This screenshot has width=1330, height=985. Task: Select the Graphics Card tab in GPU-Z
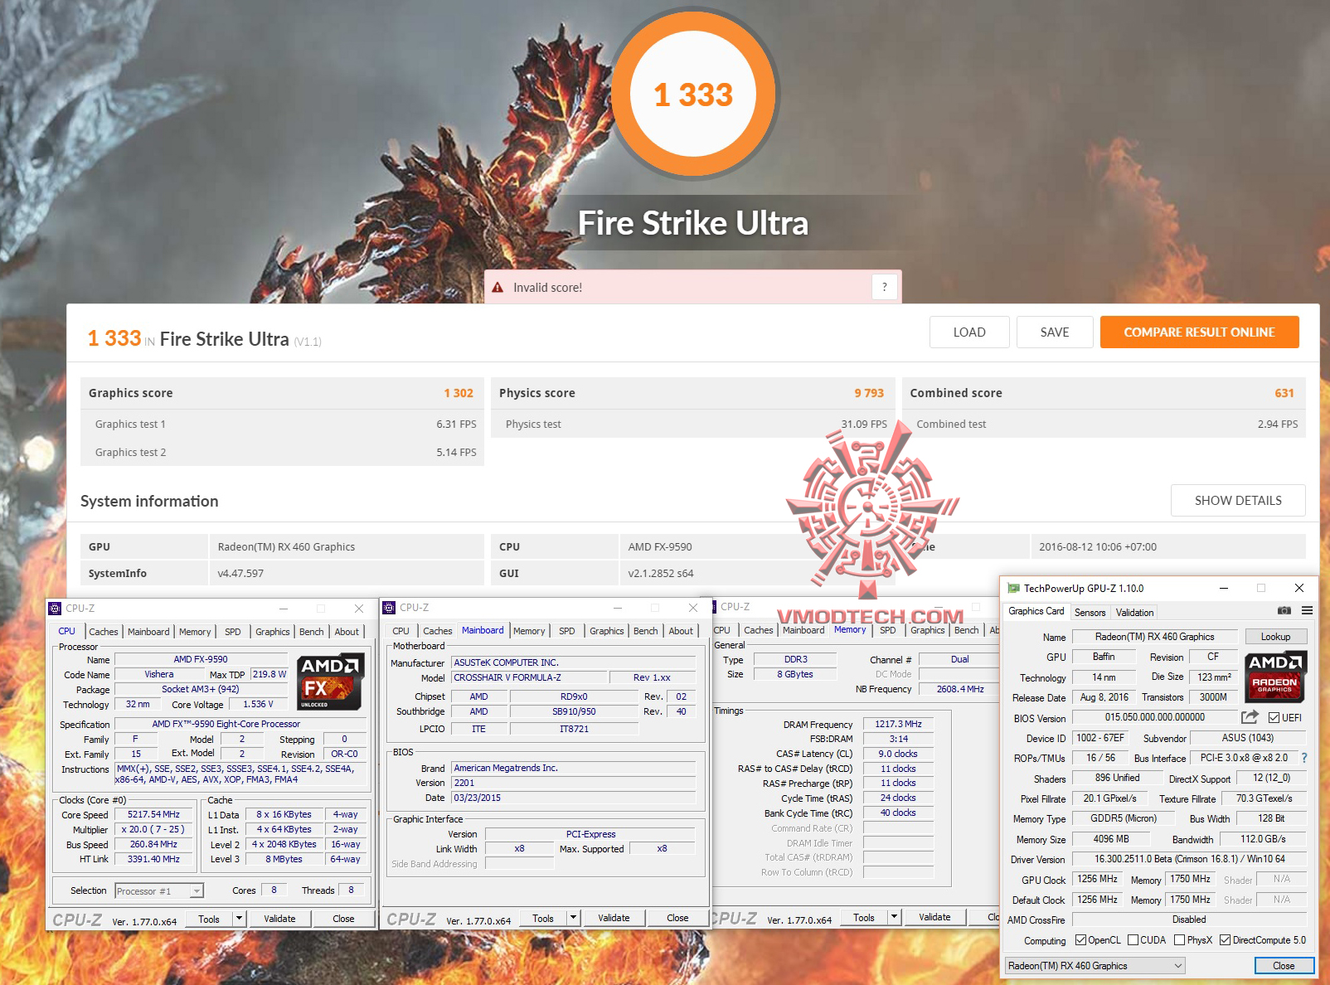click(x=1036, y=611)
